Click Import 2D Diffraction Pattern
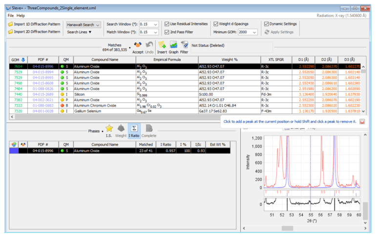376x237 pixels. click(x=34, y=32)
